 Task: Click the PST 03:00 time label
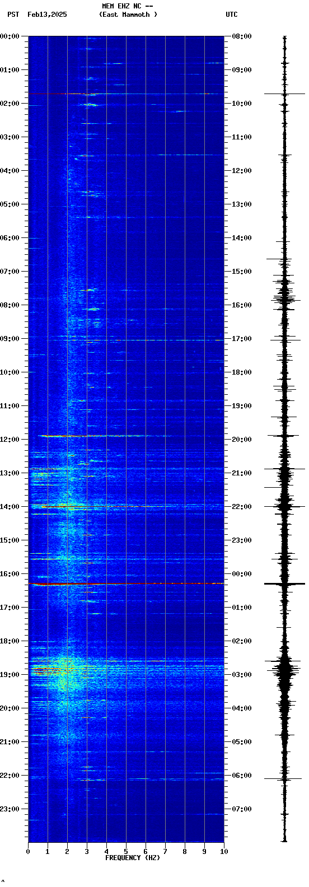[x=10, y=137]
